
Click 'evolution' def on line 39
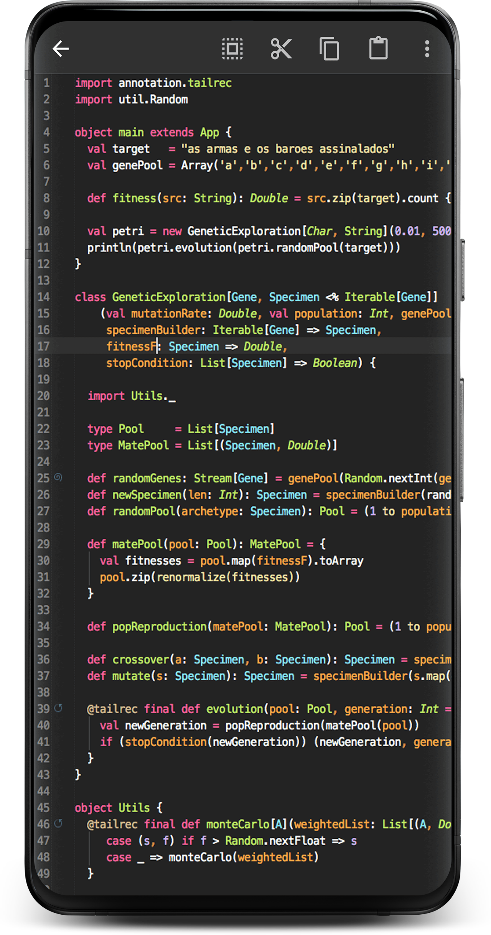pyautogui.click(x=235, y=709)
